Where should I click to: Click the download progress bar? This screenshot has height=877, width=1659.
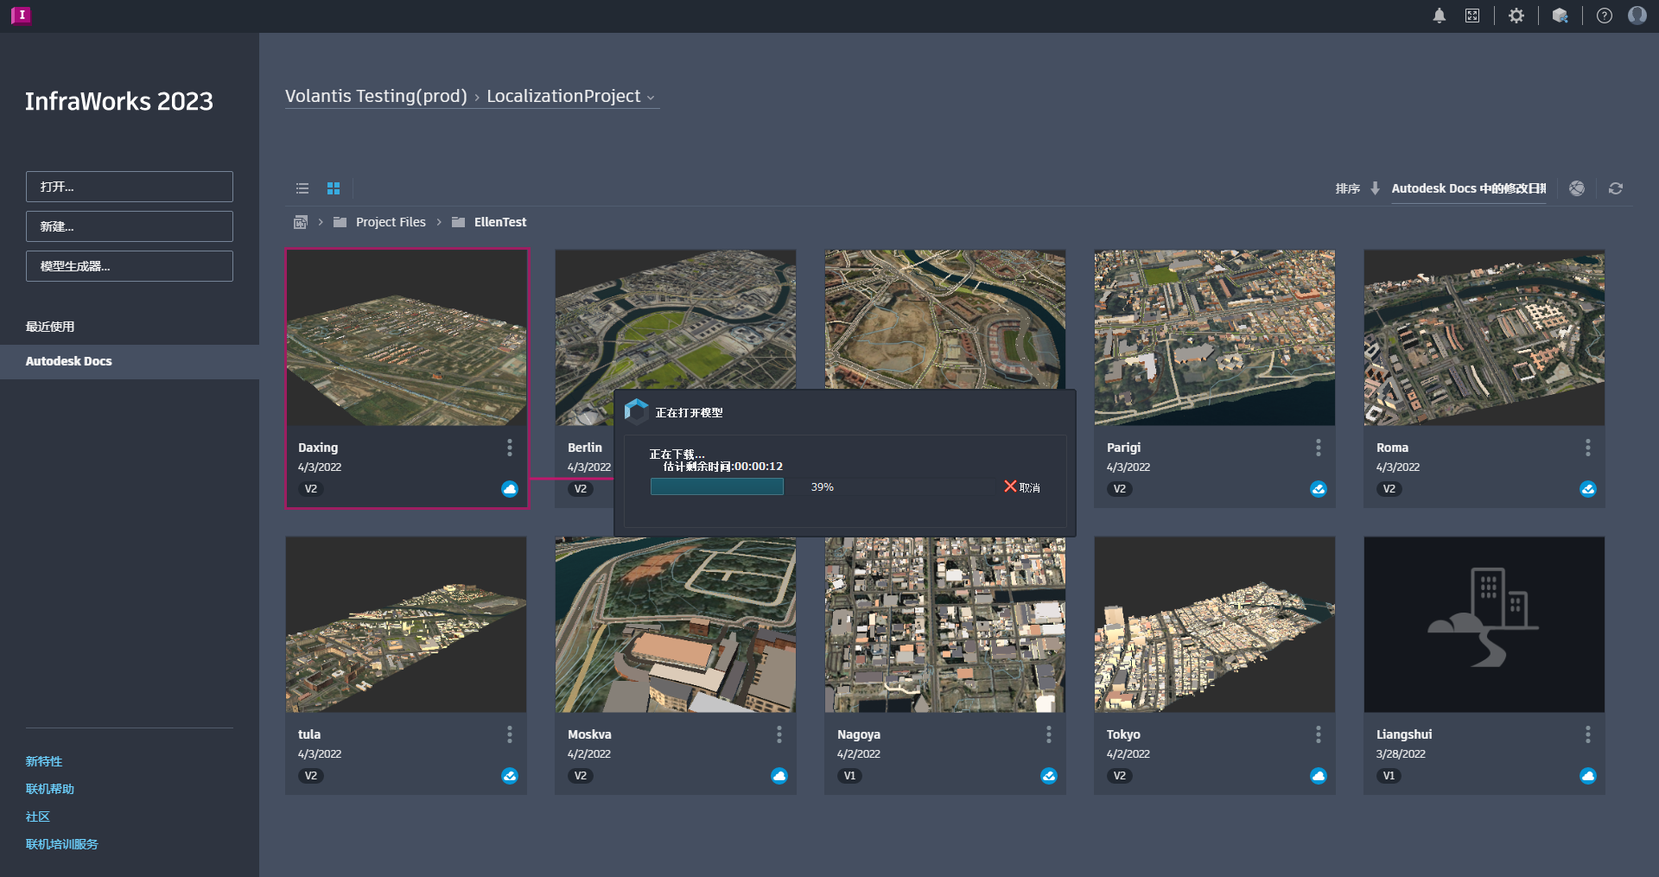pyautogui.click(x=821, y=487)
